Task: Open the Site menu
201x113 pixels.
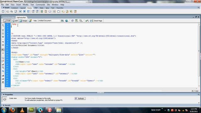Action: click(48, 5)
